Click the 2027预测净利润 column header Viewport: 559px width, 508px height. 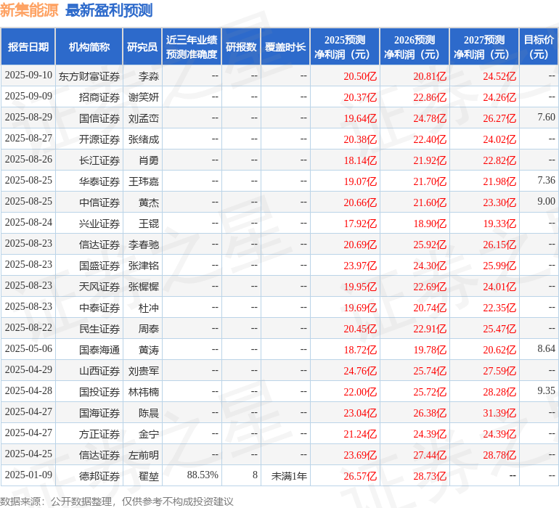point(483,47)
